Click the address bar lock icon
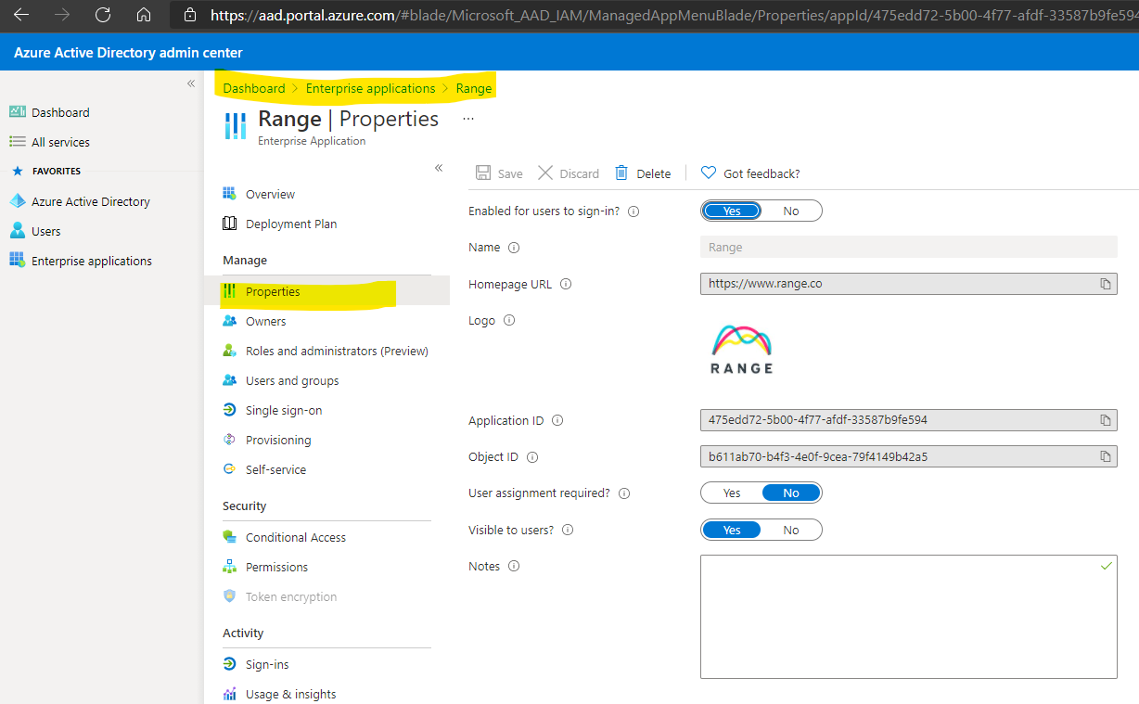Viewport: 1139px width, 704px height. pyautogui.click(x=190, y=15)
